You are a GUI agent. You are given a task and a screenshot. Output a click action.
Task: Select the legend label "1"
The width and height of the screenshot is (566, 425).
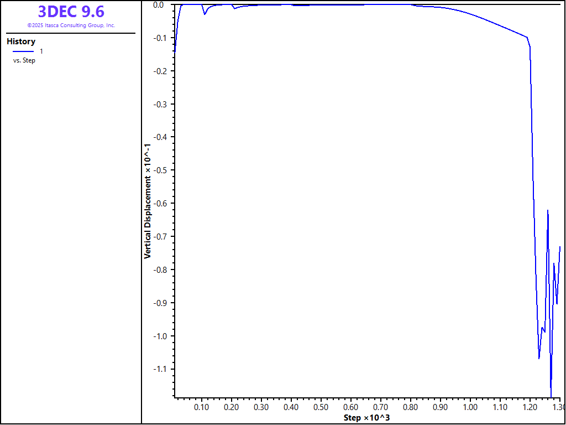[41, 51]
